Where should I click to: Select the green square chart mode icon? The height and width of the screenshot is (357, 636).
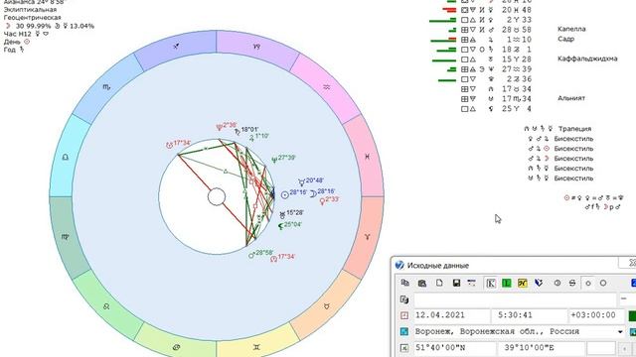[506, 283]
